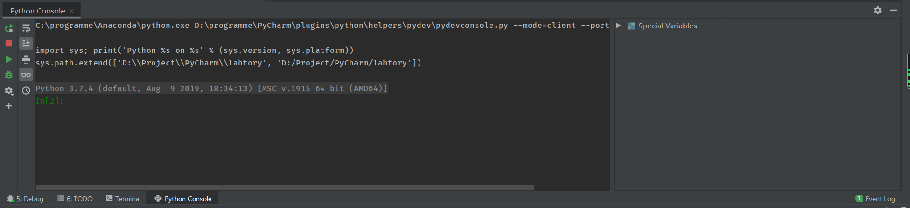Viewport: 910px width, 208px height.
Task: Click the green Execute arrow icon
Action: point(9,59)
